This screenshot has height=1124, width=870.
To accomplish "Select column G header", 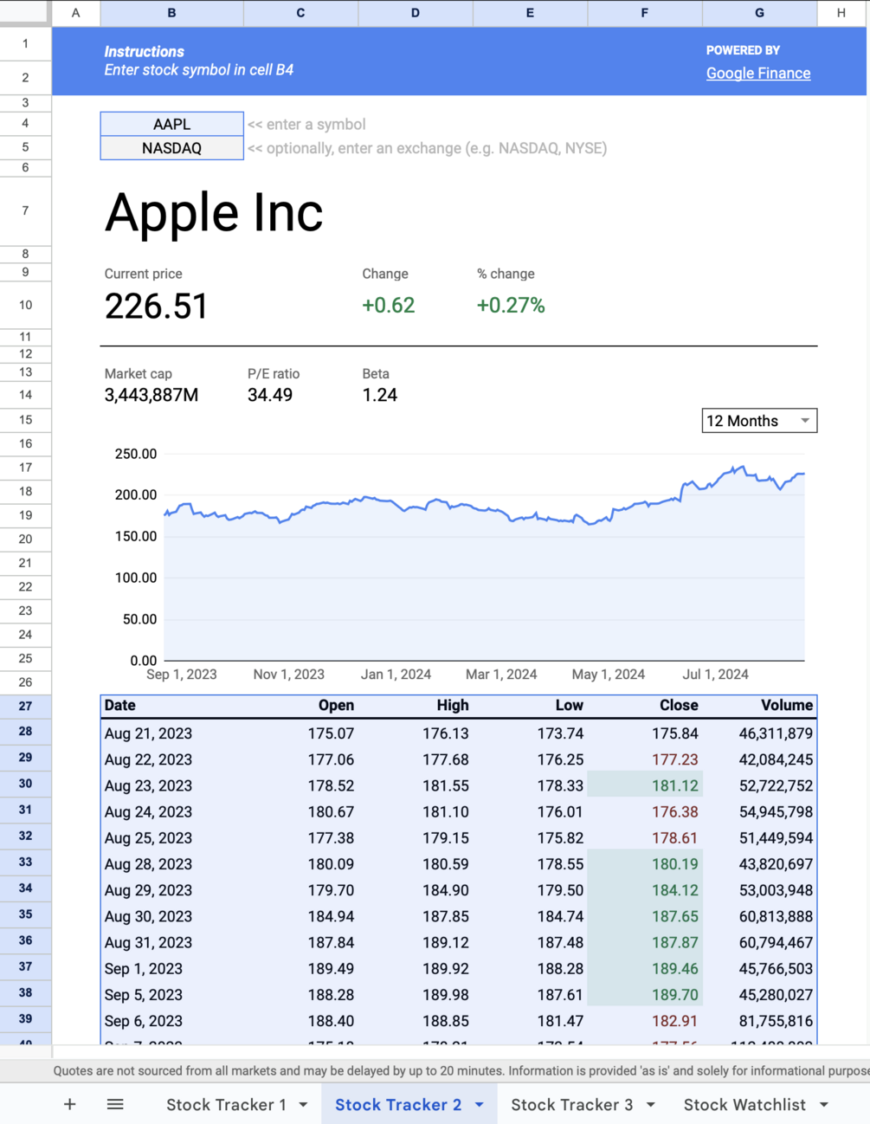I will 759,13.
